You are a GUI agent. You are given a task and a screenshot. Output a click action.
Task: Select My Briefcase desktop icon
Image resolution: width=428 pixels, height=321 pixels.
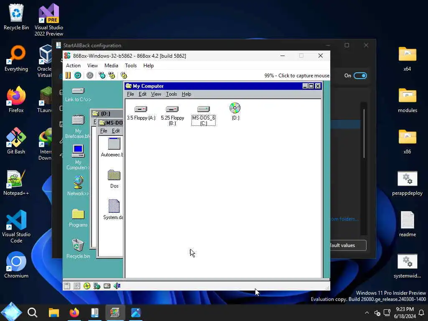click(x=78, y=127)
